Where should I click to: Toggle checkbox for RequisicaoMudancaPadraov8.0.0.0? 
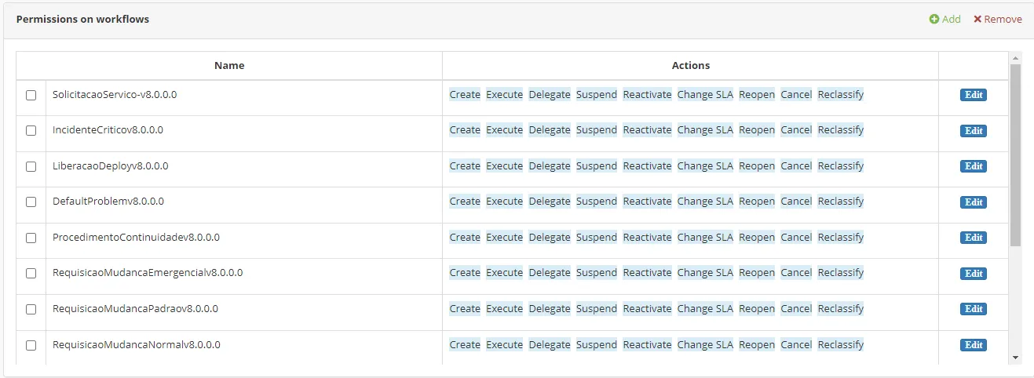pyautogui.click(x=31, y=309)
